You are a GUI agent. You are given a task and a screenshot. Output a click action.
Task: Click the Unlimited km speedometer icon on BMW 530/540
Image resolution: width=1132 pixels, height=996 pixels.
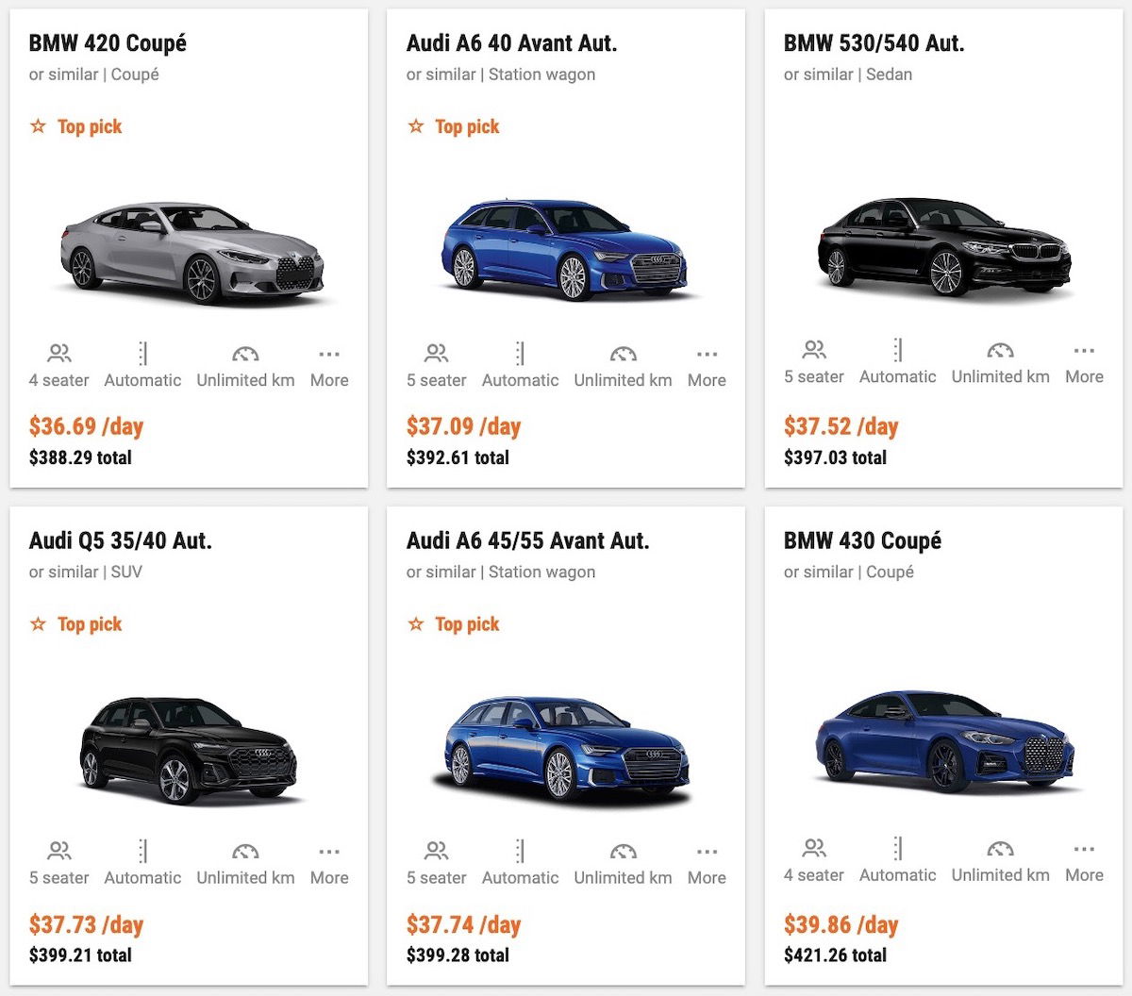[x=999, y=351]
